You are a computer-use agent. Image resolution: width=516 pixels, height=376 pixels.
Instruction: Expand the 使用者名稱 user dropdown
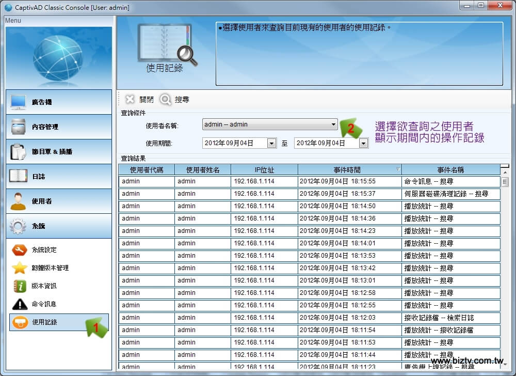[333, 124]
